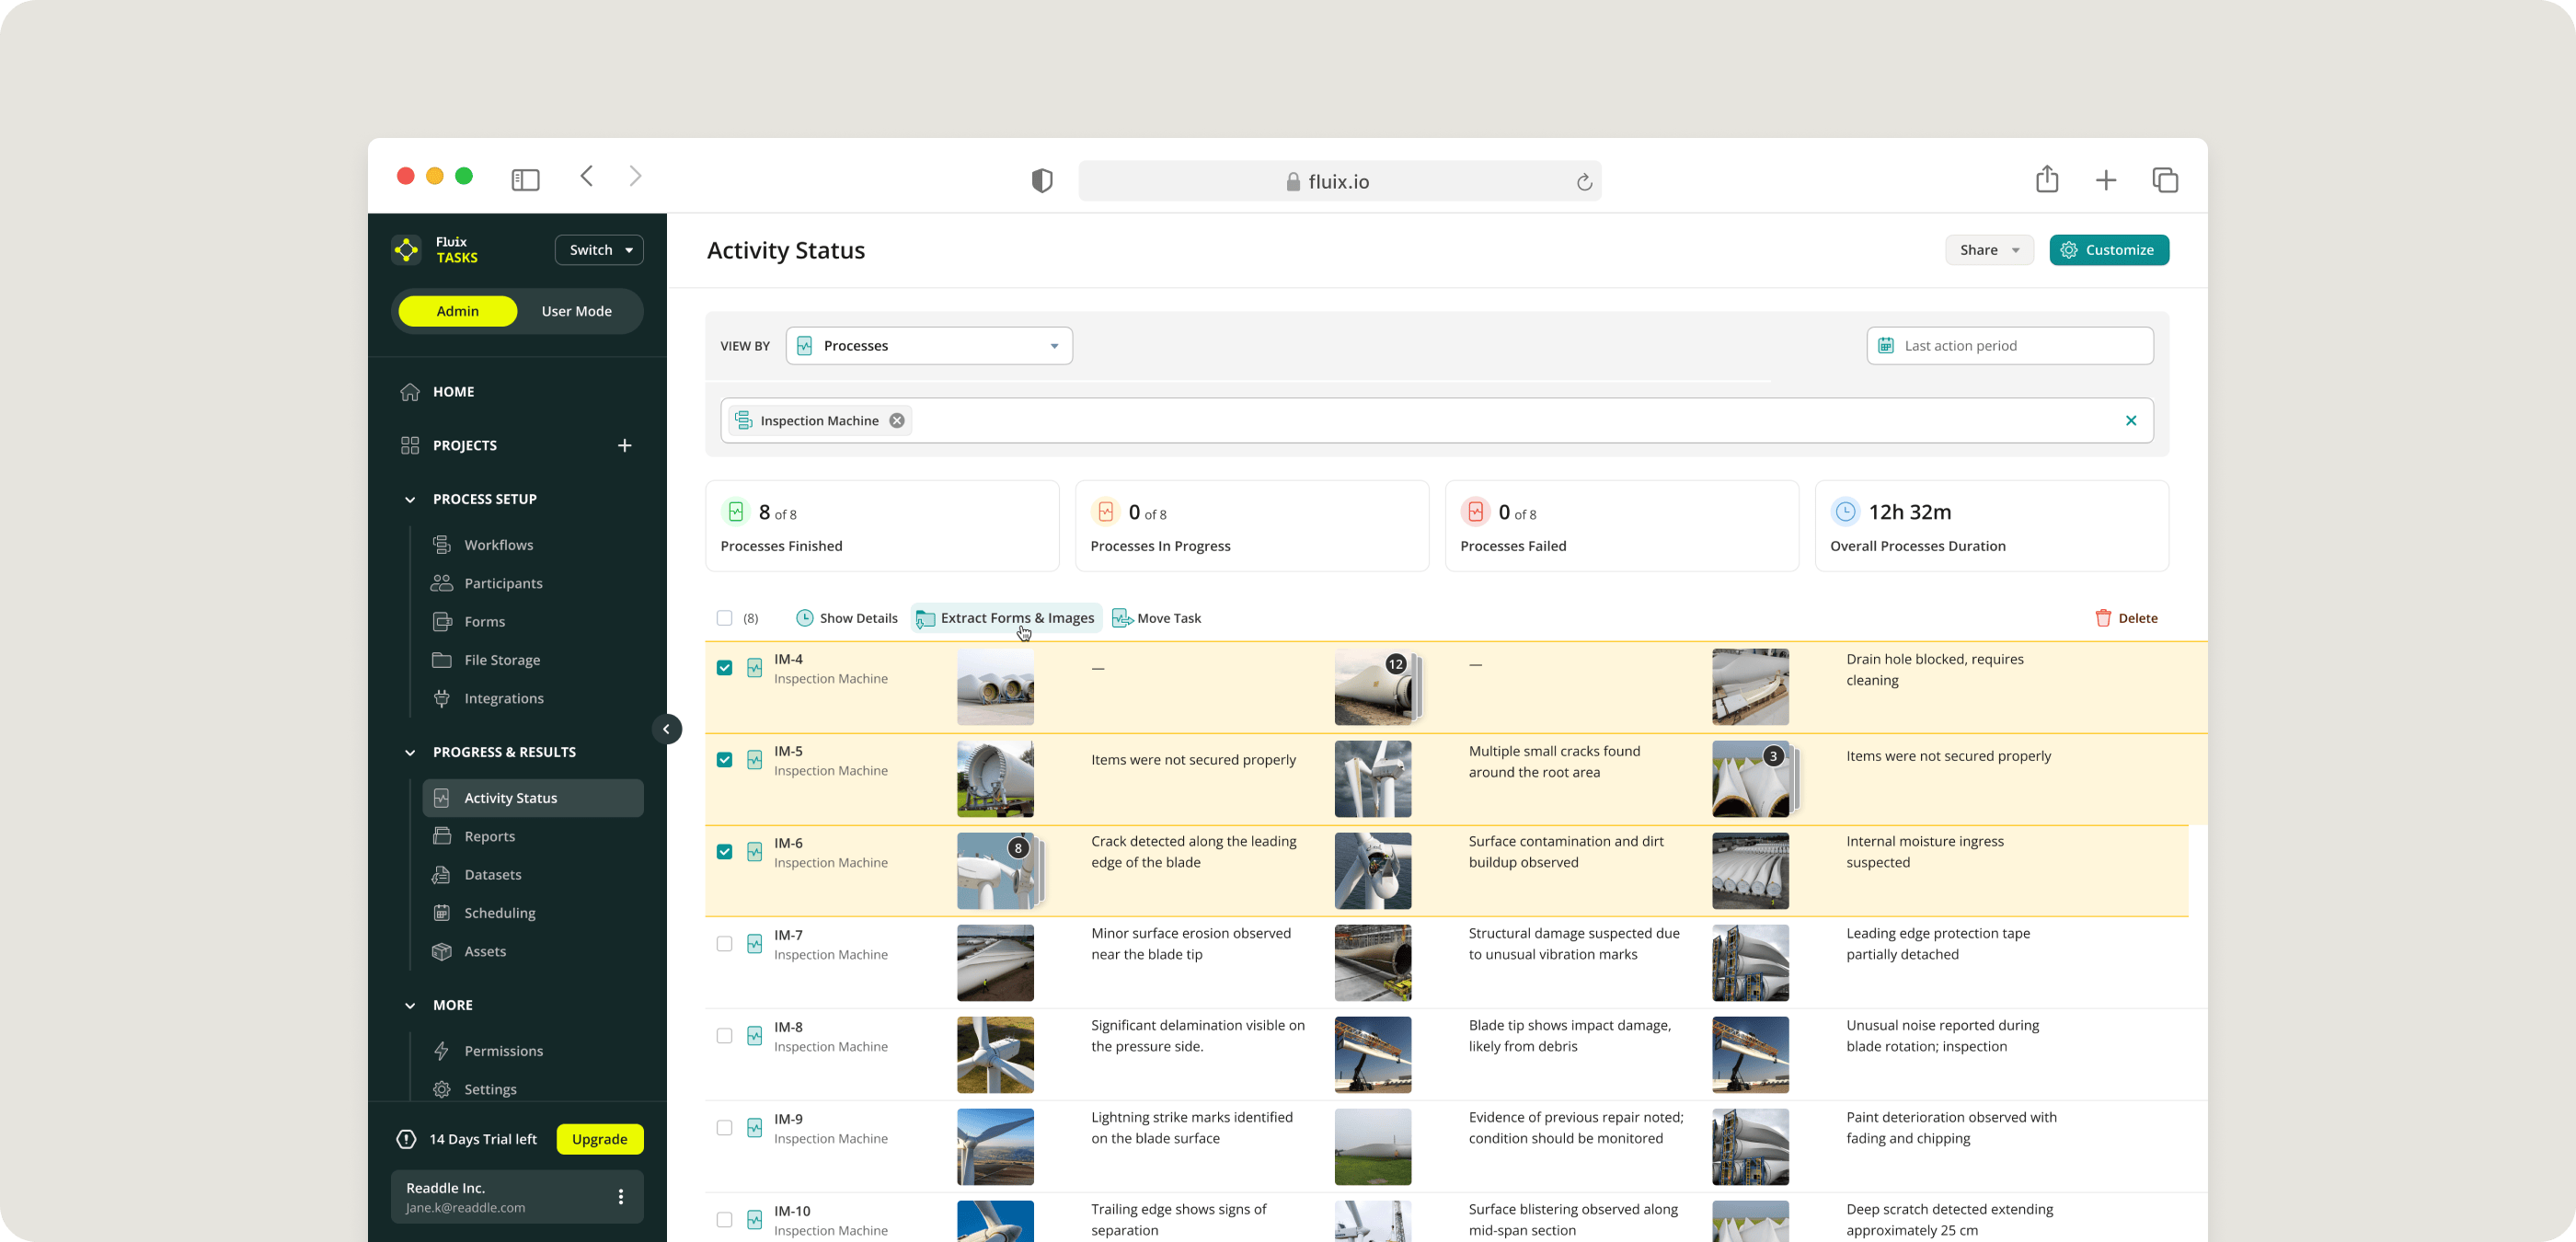
Task: Remove the Inspection Machine filter chip
Action: click(897, 421)
